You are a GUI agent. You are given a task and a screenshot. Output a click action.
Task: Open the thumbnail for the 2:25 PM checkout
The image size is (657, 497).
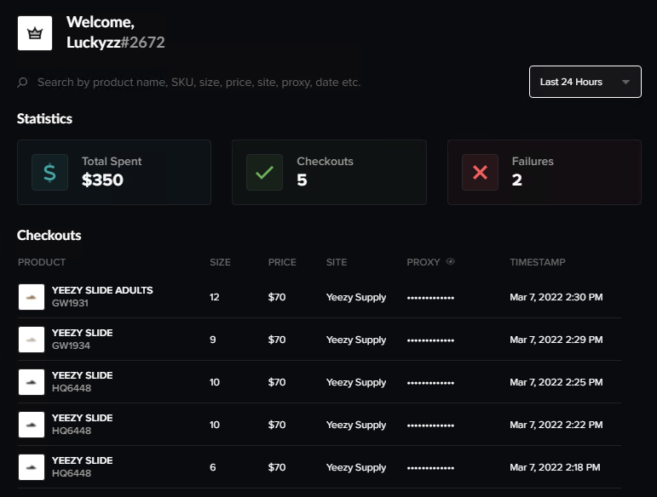(x=32, y=382)
